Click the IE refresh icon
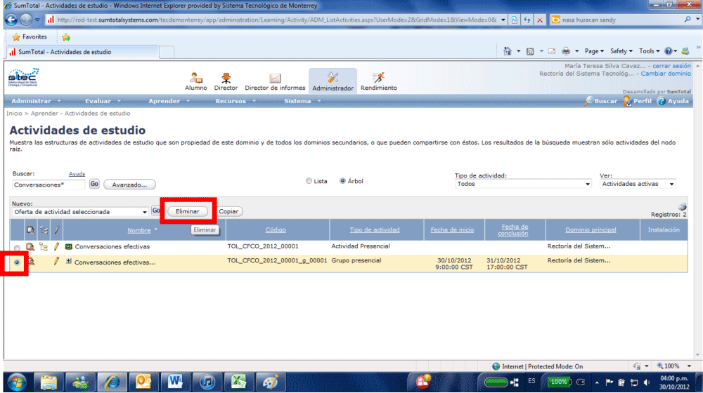Image resolution: width=703 pixels, height=393 pixels. pyautogui.click(x=527, y=20)
